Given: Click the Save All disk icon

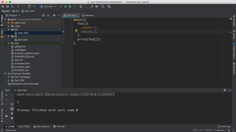Looking at the screenshot, I should (7, 7).
